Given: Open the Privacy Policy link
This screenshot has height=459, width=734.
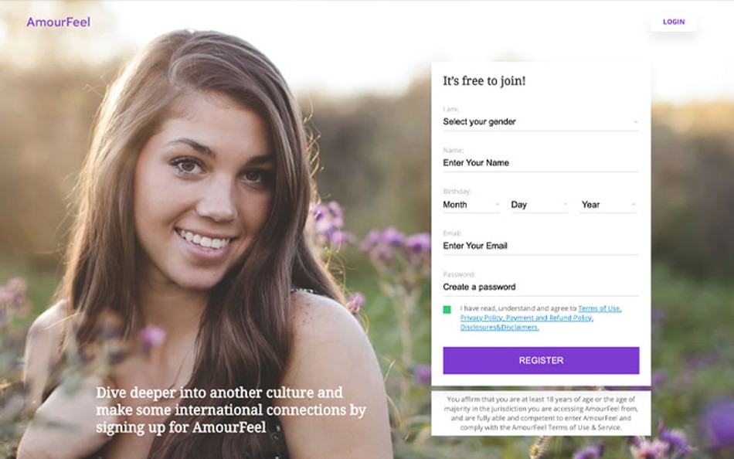Looking at the screenshot, I should point(481,318).
